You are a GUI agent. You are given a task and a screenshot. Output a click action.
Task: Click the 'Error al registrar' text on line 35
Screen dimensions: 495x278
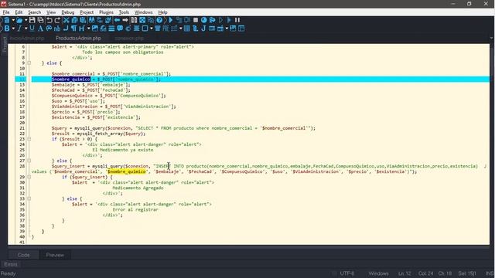click(135, 209)
